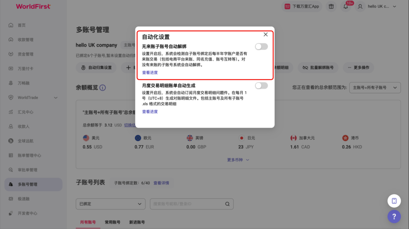Open the floating help question mark button
This screenshot has width=409, height=229.
tap(394, 217)
